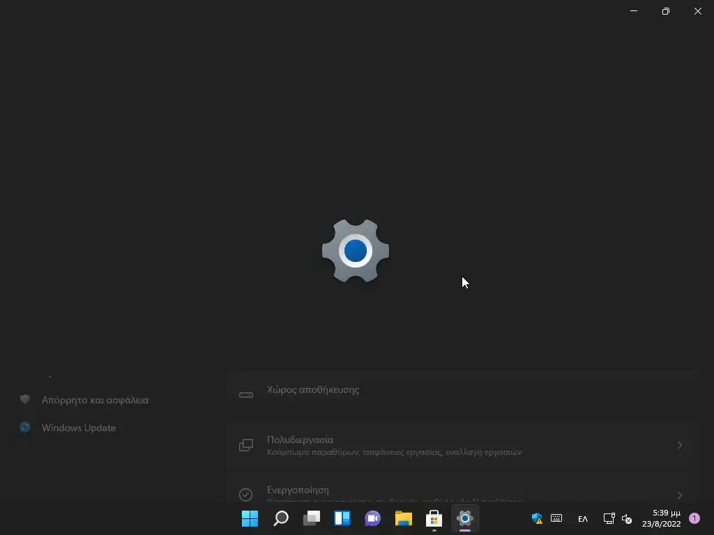This screenshot has height=535, width=714.
Task: Open the clock showing 5:39 μμ
Action: pyautogui.click(x=661, y=518)
